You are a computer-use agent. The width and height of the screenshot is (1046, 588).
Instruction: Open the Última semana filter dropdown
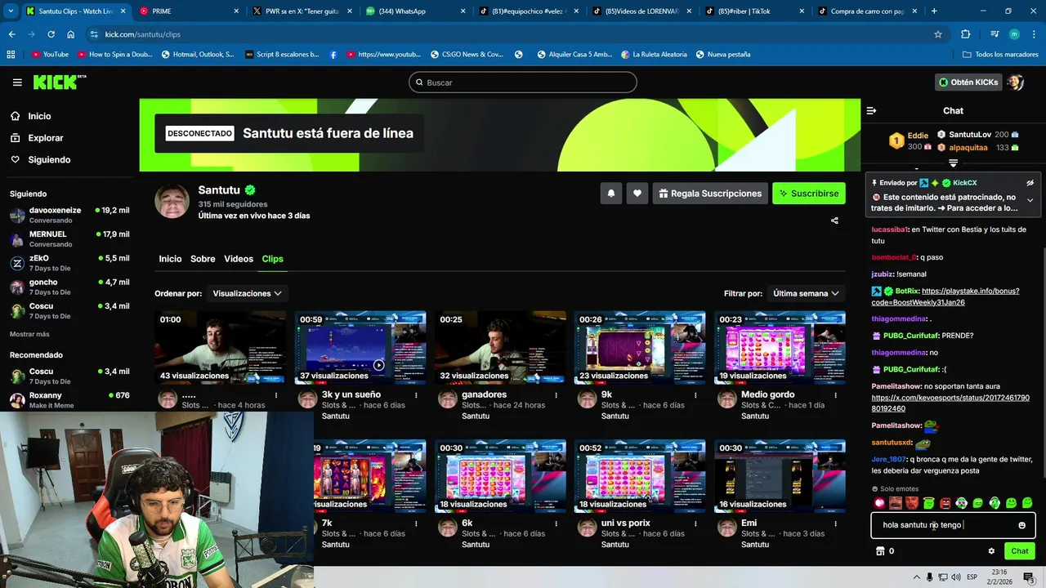[x=807, y=293]
